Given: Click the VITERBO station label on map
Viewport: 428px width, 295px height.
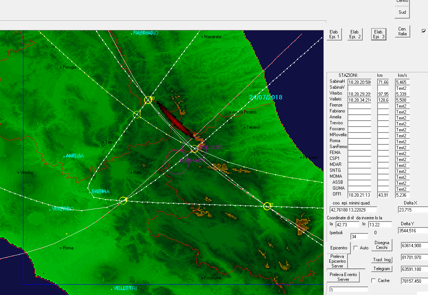Looking at the screenshot, I should pyautogui.click(x=62, y=209).
